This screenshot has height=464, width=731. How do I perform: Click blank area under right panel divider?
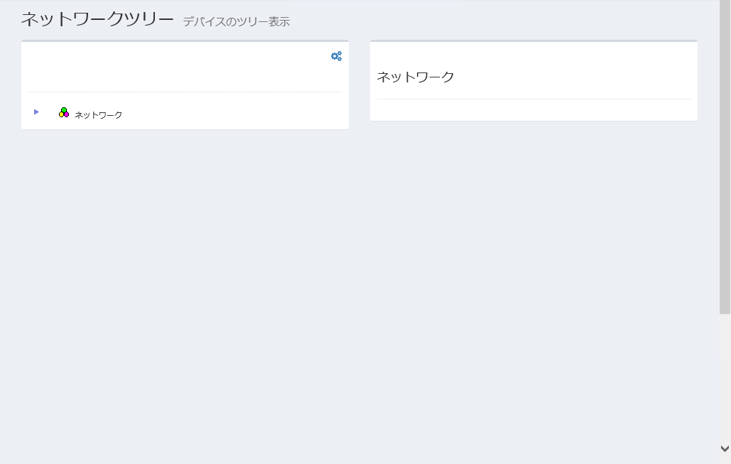tap(533, 110)
